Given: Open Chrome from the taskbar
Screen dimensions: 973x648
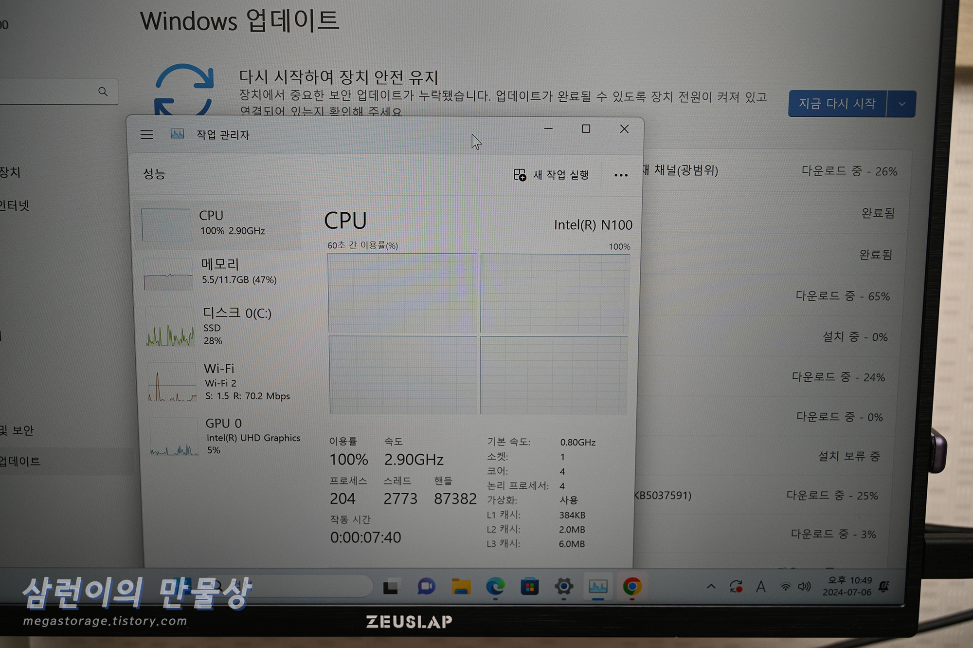Looking at the screenshot, I should click(x=632, y=587).
